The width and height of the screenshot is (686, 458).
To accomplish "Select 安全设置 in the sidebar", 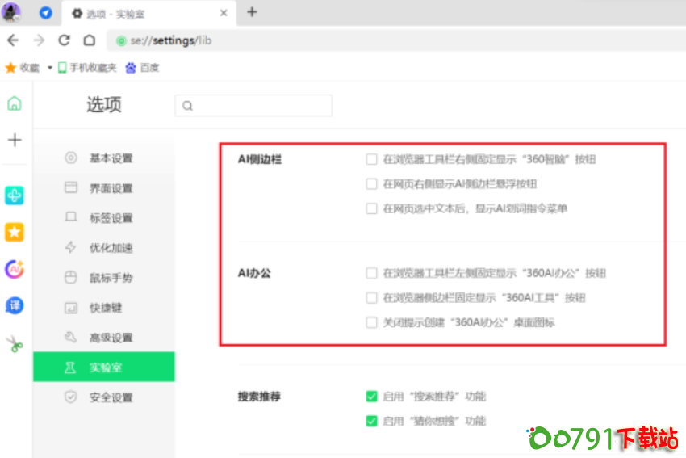I will pos(111,397).
